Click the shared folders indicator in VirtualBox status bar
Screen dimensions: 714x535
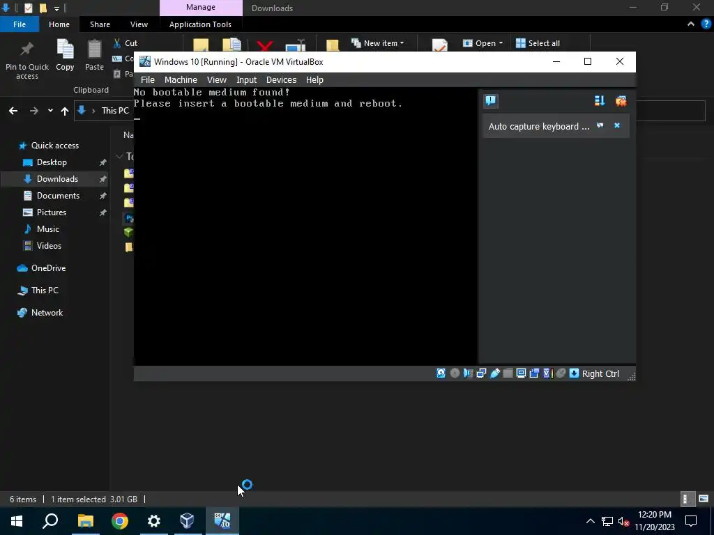(x=508, y=373)
